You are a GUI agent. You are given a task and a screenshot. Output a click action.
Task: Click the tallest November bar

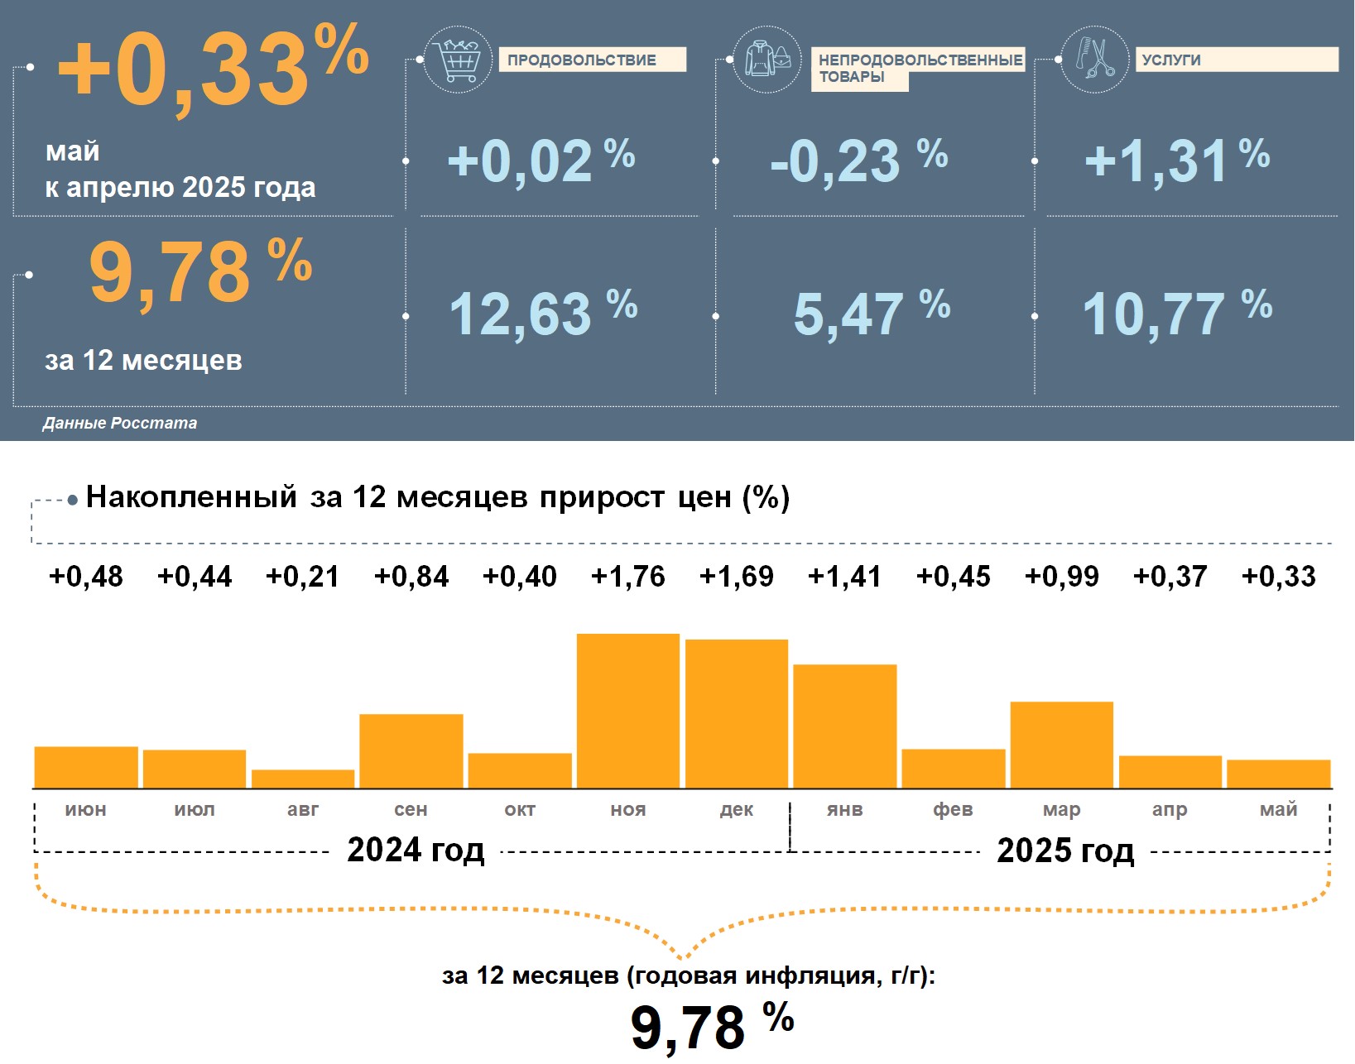pos(628,711)
